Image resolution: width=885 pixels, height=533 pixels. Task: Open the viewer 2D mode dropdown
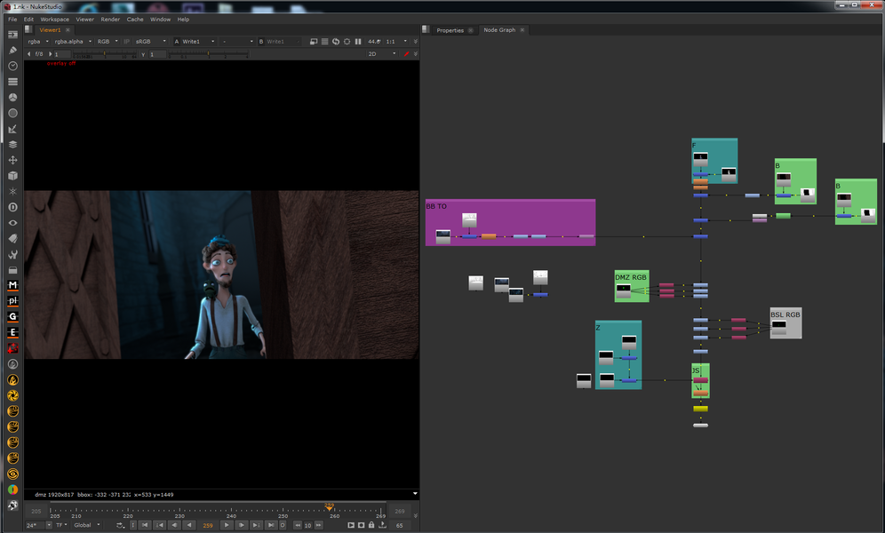point(382,54)
